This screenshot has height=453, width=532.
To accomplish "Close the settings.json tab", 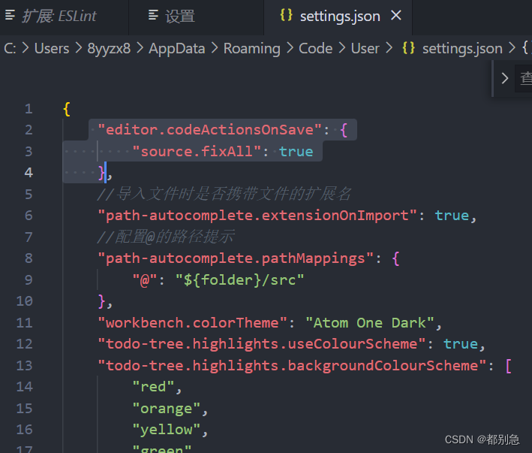I will tap(396, 16).
